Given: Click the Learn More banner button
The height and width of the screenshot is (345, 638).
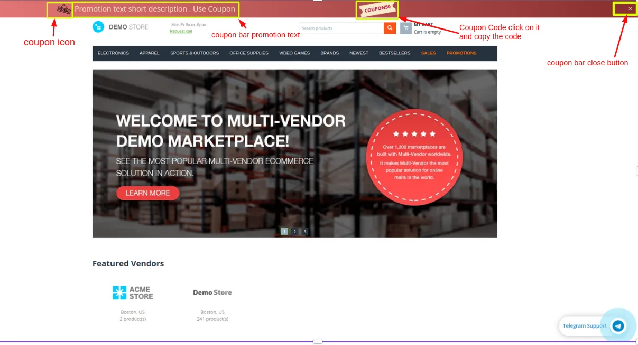Looking at the screenshot, I should point(148,193).
